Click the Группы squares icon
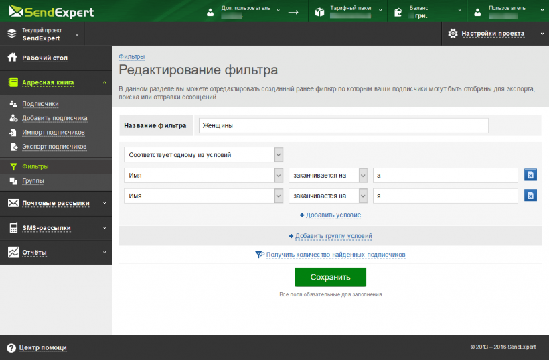The height and width of the screenshot is (360, 549). tap(13, 181)
